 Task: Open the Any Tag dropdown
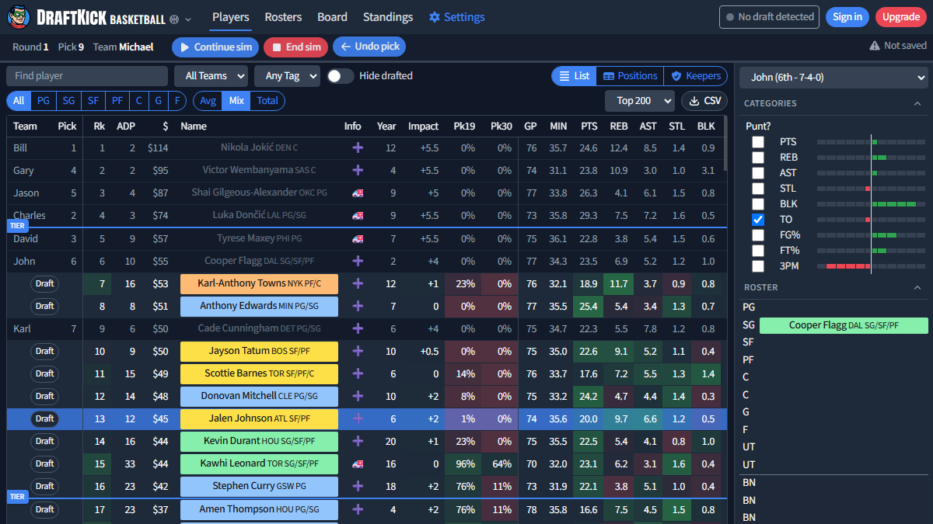click(x=287, y=76)
